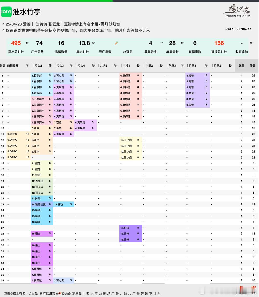Select 12.百岁山 cell in episode 19
The height and width of the screenshot is (297, 259).
click(42, 181)
